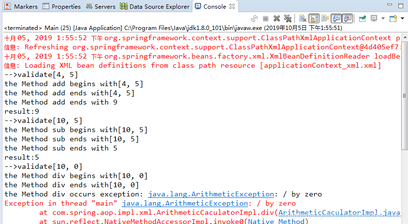This screenshot has height=224, width=408.
Task: Click the Display Selected Console monitor icon
Action: point(374,18)
